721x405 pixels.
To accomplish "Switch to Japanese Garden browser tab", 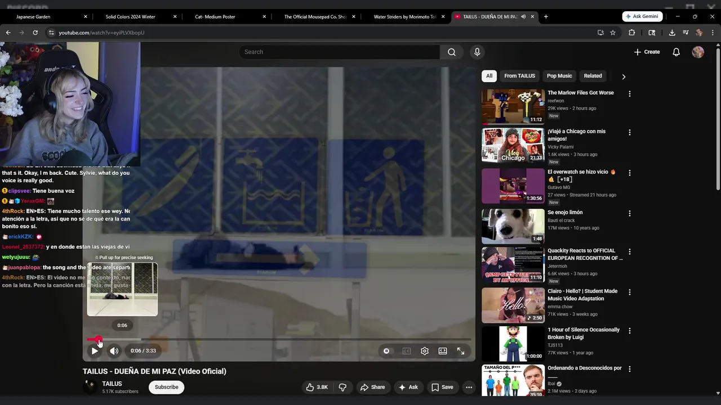I will pos(45,17).
